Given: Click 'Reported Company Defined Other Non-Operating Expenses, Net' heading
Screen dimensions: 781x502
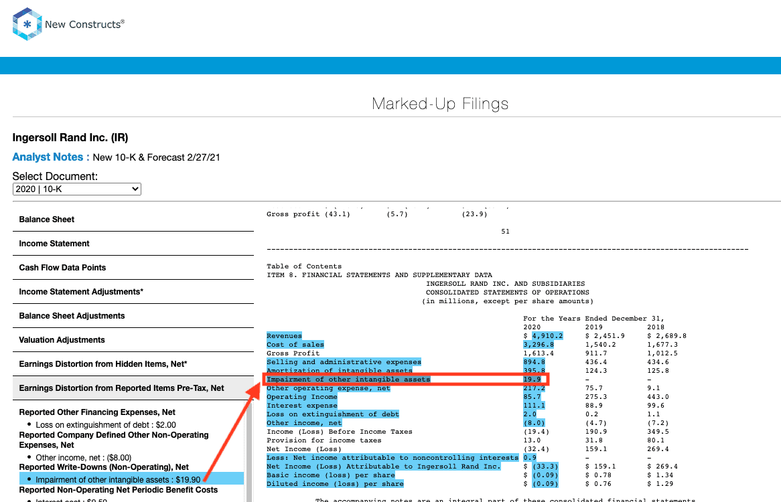Looking at the screenshot, I should [114, 440].
